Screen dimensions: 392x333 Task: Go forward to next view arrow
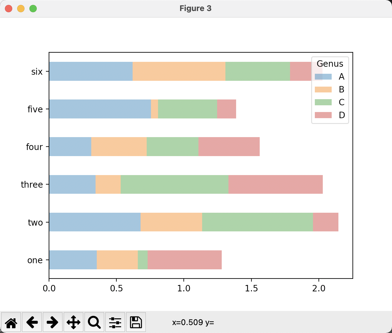pos(53,322)
